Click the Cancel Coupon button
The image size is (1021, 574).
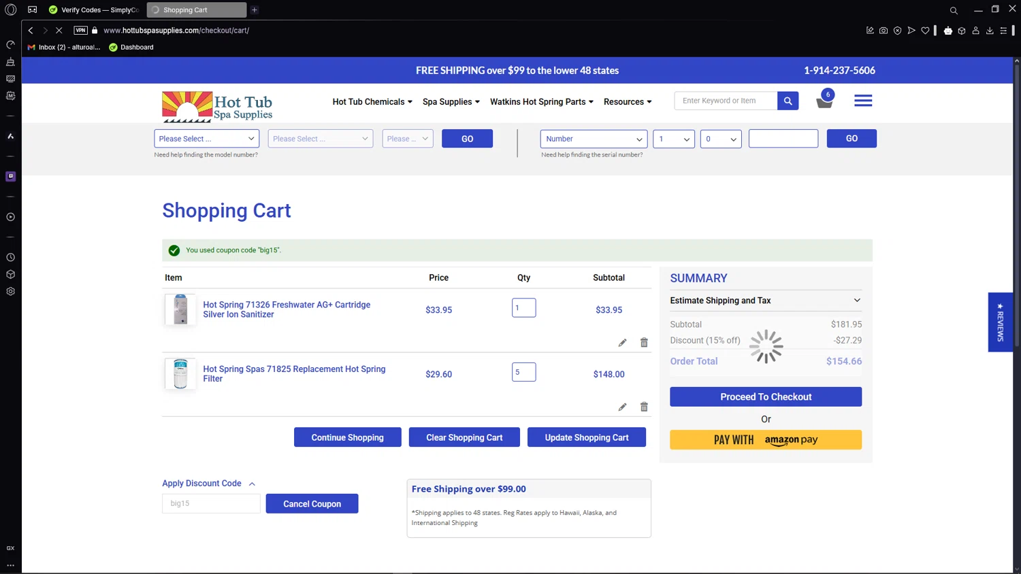click(312, 504)
